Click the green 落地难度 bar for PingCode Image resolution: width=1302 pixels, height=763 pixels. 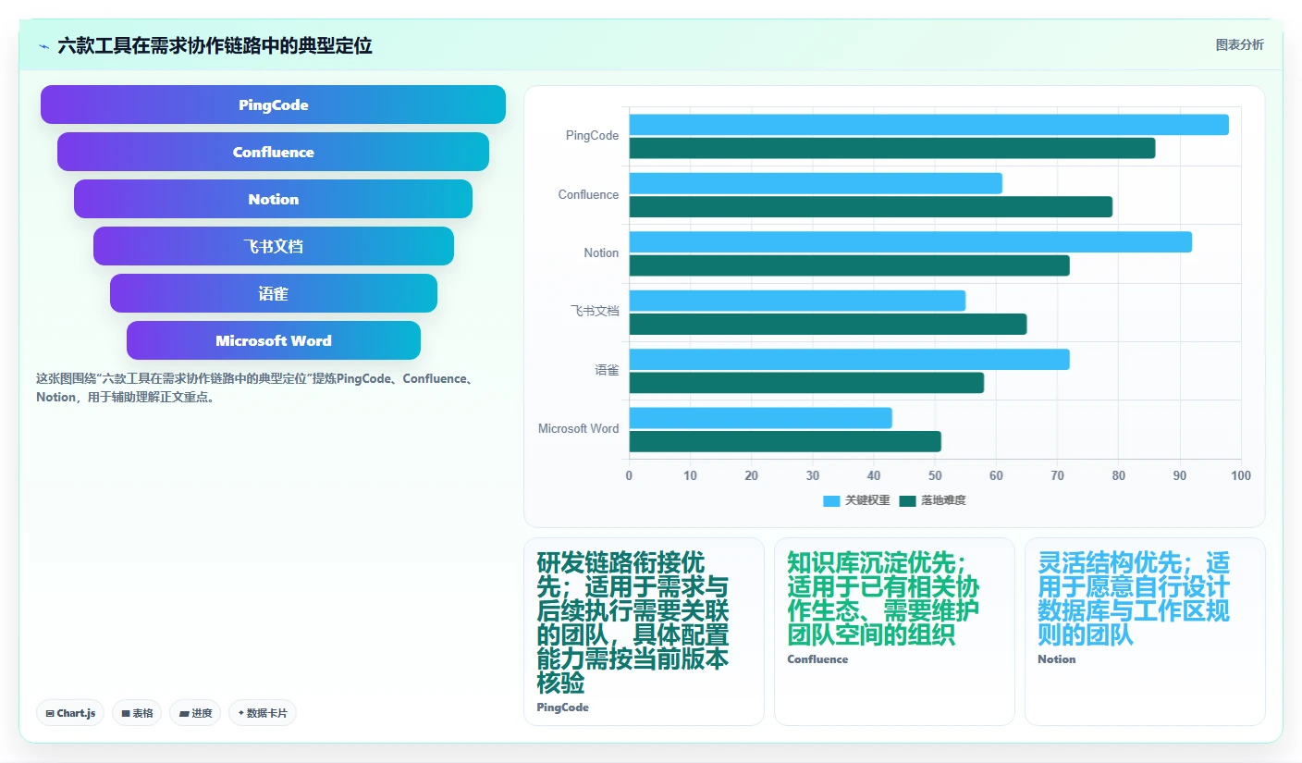892,148
